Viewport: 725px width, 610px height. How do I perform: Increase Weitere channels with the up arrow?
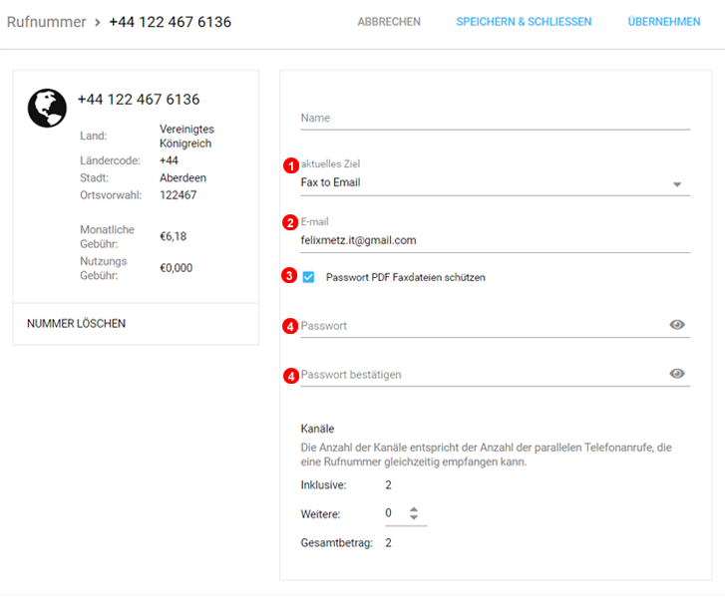(x=414, y=508)
